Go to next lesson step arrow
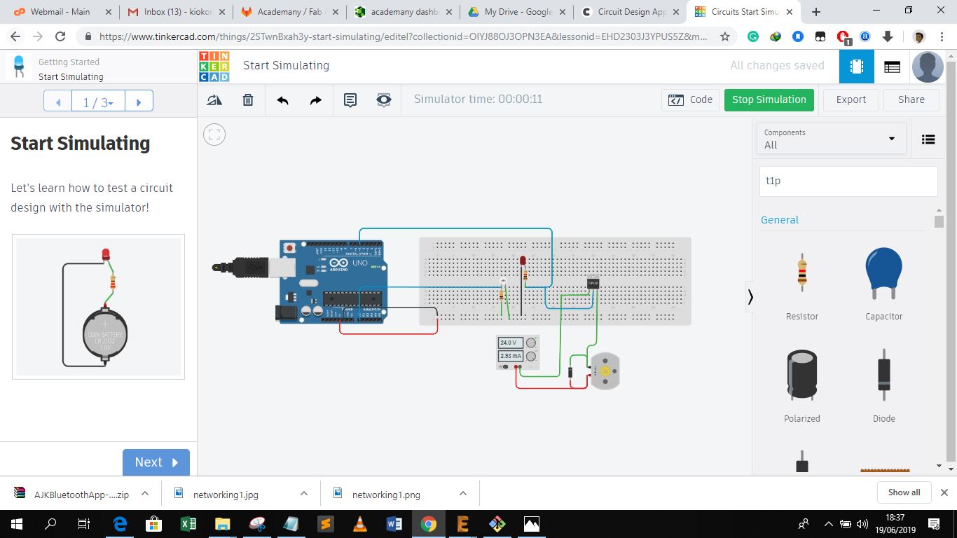The width and height of the screenshot is (957, 538). [139, 102]
